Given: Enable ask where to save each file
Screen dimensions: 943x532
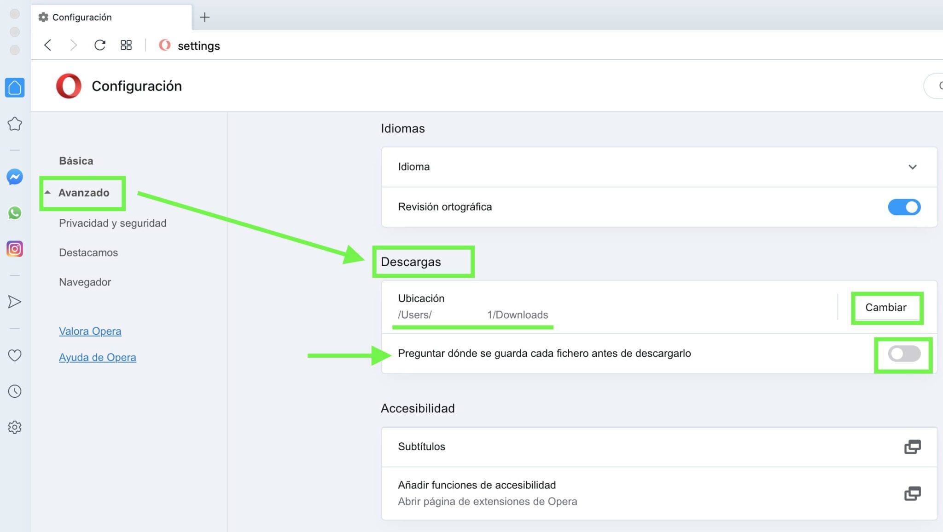Looking at the screenshot, I should [904, 354].
